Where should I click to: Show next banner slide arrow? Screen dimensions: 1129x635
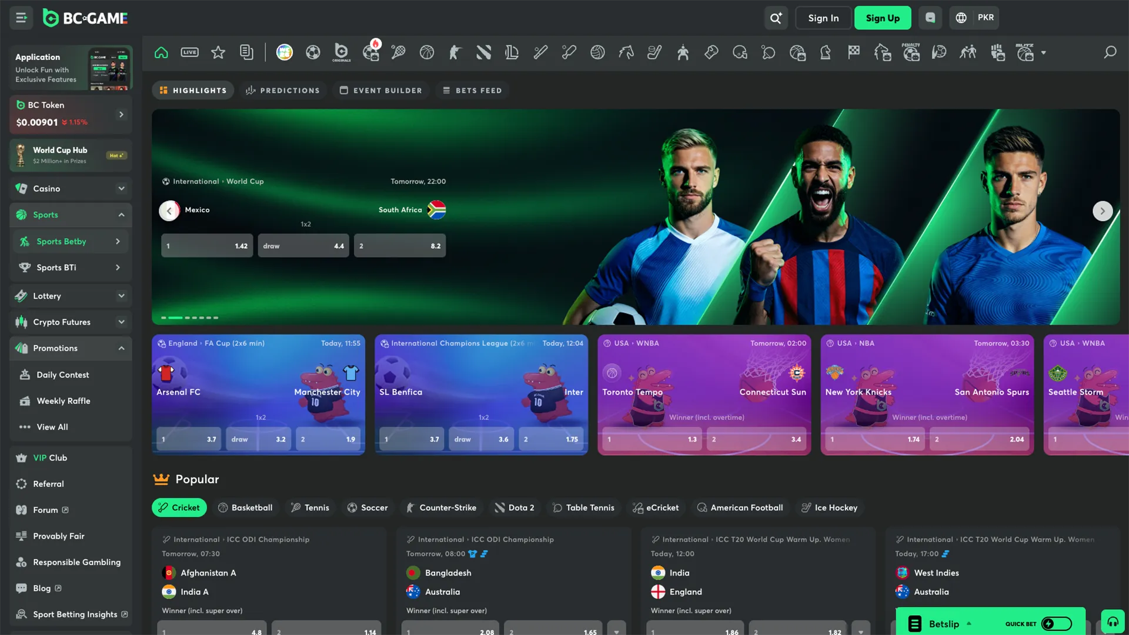point(1103,211)
